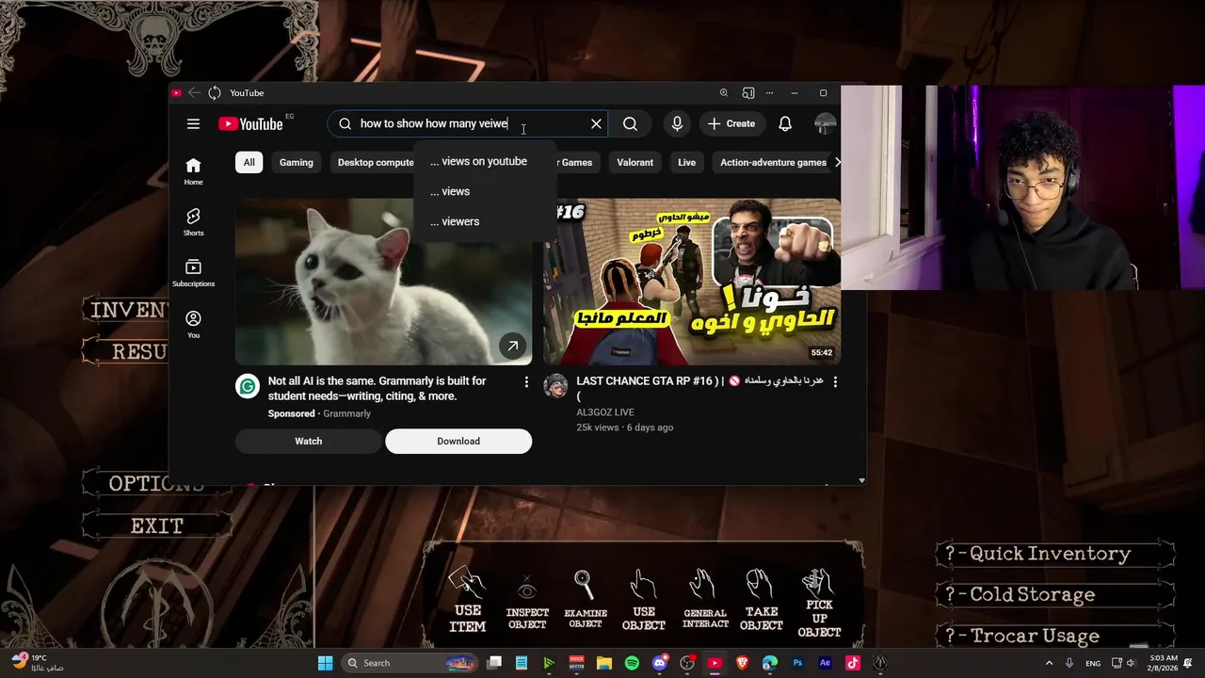Clear the search box with X
Viewport: 1205px width, 678px height.
[x=596, y=123]
